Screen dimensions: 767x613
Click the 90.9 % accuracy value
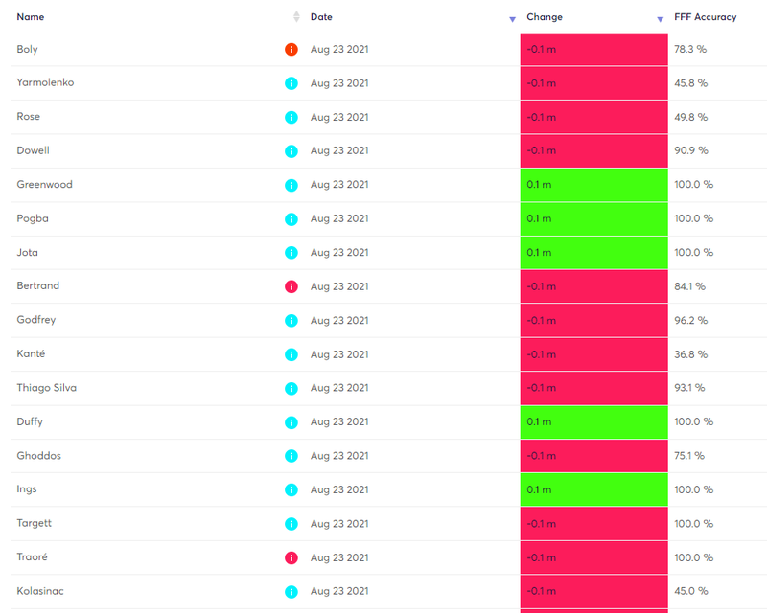(x=691, y=150)
